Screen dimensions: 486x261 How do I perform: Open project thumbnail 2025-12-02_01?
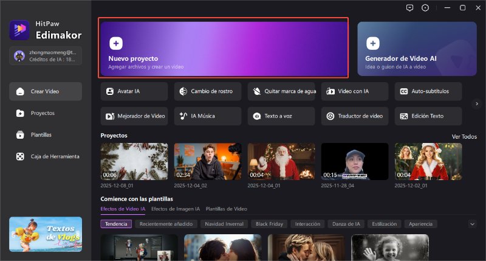428,161
